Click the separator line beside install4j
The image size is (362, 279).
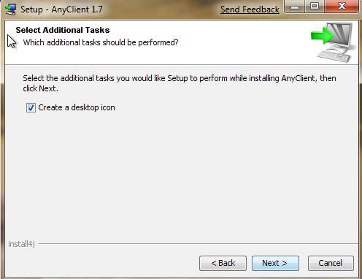[x=198, y=243]
